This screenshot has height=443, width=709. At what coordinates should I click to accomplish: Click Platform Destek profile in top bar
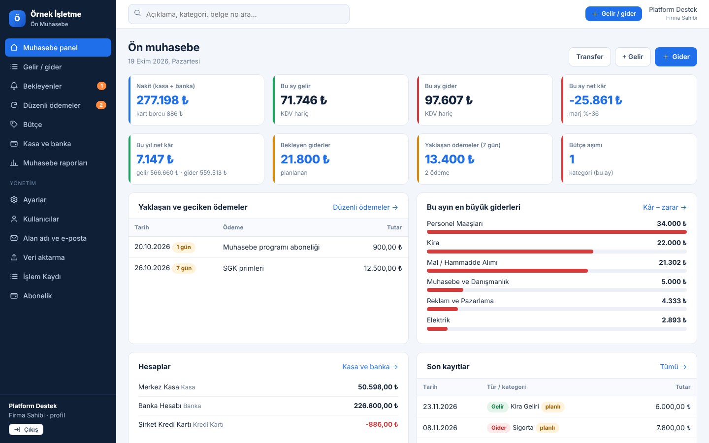673,14
